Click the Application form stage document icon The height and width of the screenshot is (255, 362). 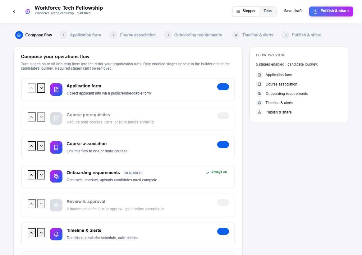[56, 90]
